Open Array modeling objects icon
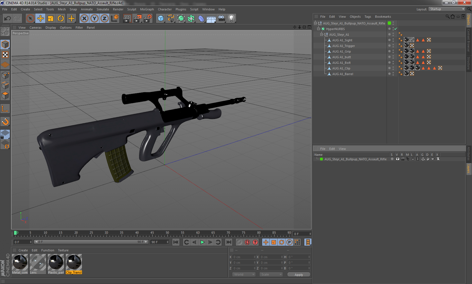This screenshot has height=284, width=472. [x=191, y=19]
